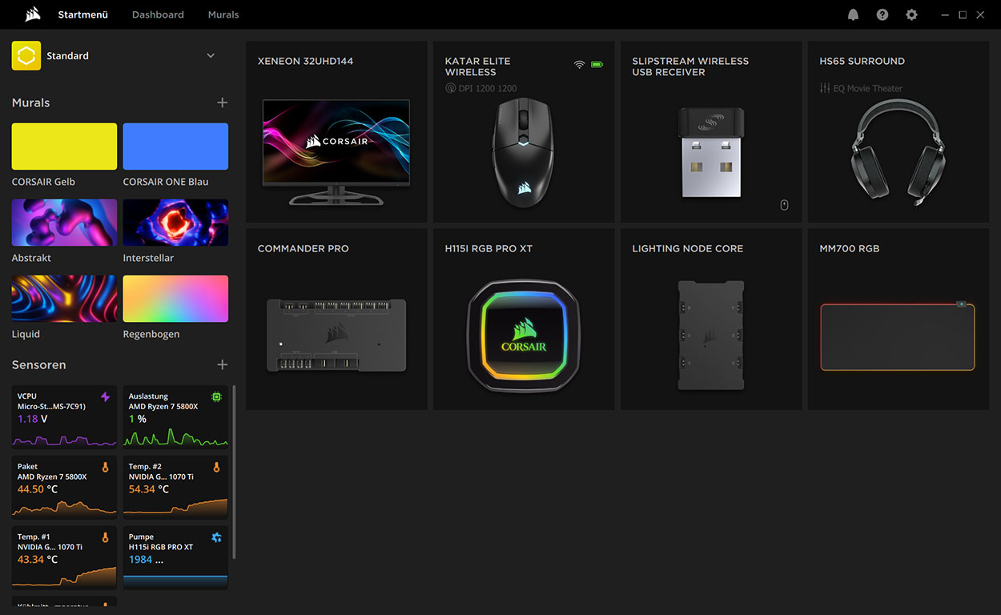This screenshot has height=615, width=1001.
Task: Maximize the iCUE window
Action: click(x=963, y=14)
